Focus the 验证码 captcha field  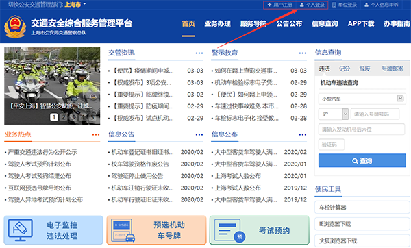pyautogui.click(x=332, y=145)
